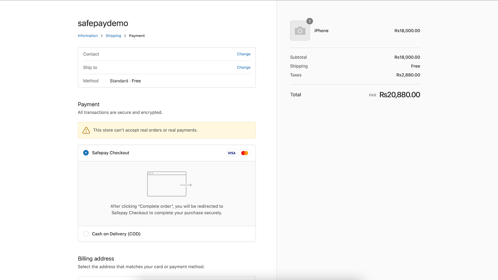
Task: Click the PKR currency label
Action: pyautogui.click(x=373, y=96)
